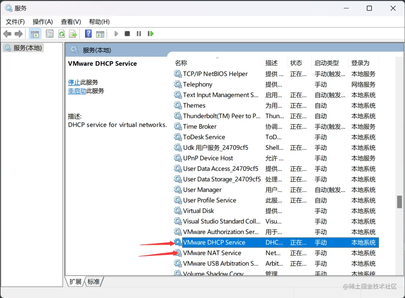Toggle the action pane toolbar icon
This screenshot has width=405, height=298.
pyautogui.click(x=100, y=34)
